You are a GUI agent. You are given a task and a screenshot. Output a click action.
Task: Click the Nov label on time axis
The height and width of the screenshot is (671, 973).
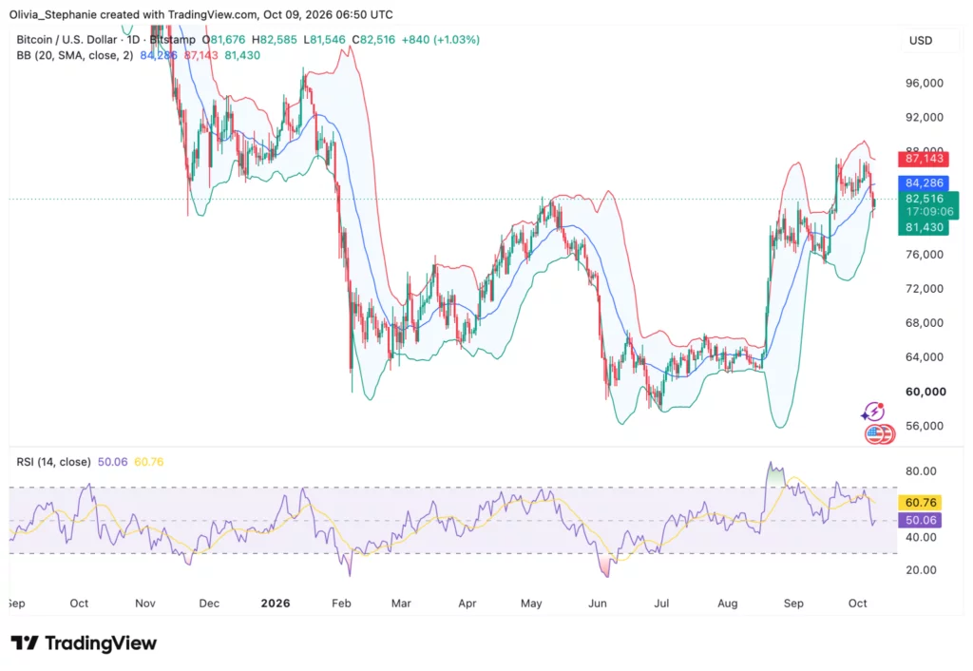click(x=145, y=604)
